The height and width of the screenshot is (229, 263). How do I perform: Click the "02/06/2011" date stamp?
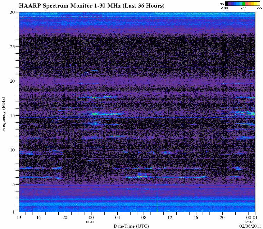250,226
